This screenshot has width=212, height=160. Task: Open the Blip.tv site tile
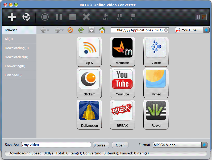tap(89, 52)
